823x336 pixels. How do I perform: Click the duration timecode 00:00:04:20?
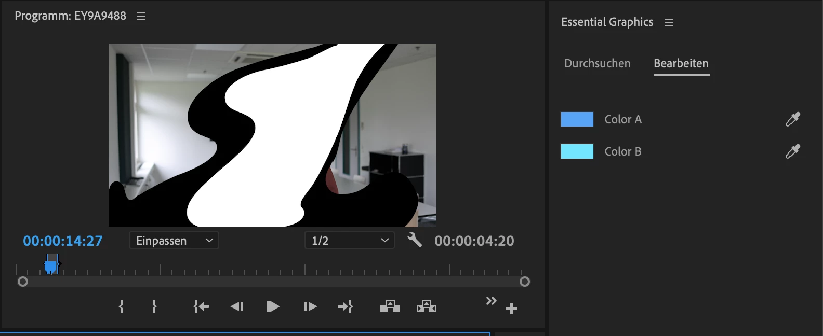(x=474, y=241)
